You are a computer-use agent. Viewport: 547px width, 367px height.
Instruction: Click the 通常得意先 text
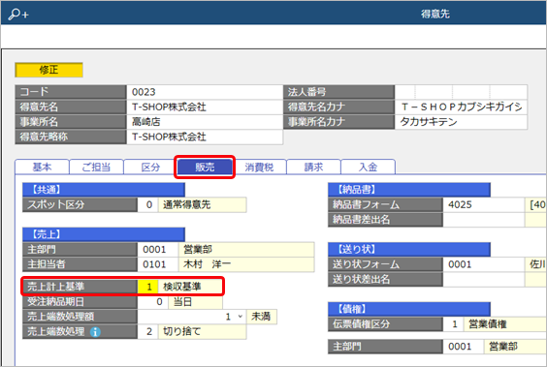click(x=186, y=204)
